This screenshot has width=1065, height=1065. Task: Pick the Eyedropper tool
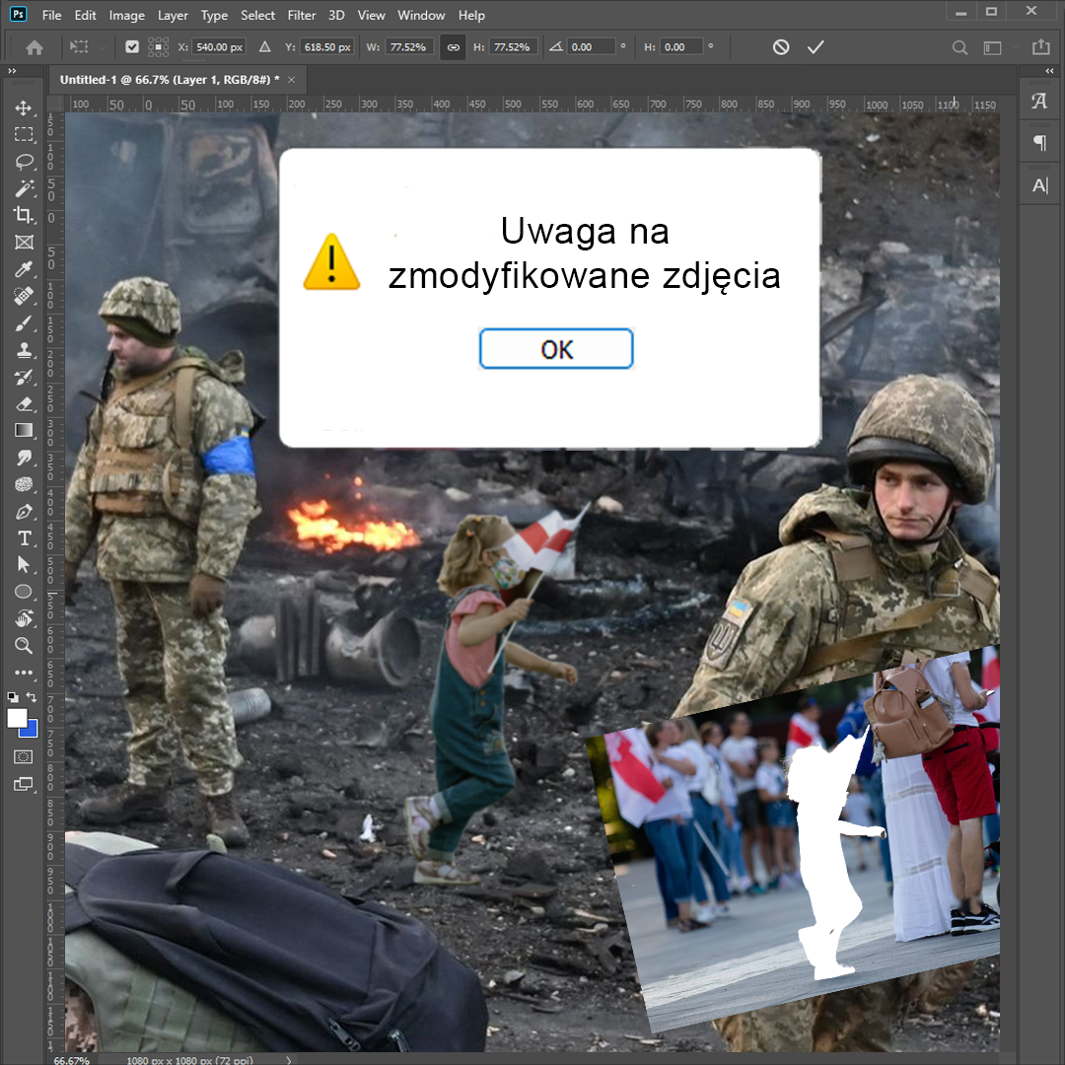24,269
